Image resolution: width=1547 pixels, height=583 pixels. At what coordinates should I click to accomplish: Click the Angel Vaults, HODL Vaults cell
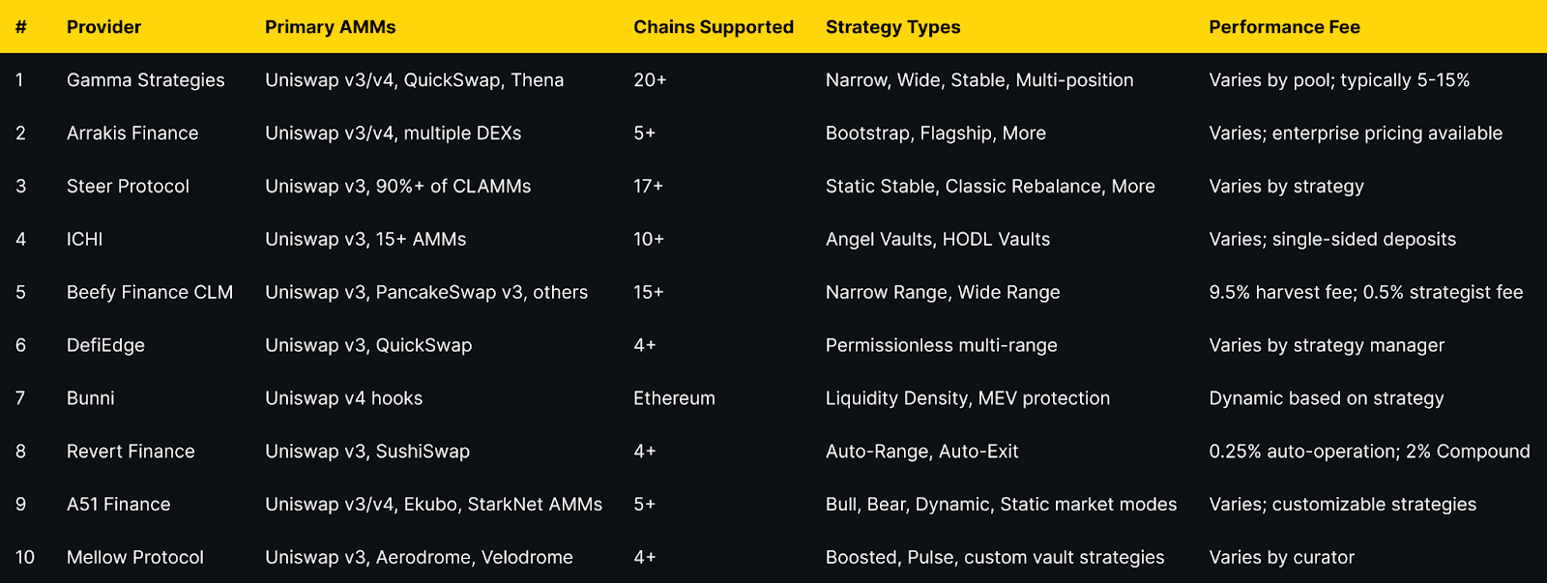pos(937,240)
